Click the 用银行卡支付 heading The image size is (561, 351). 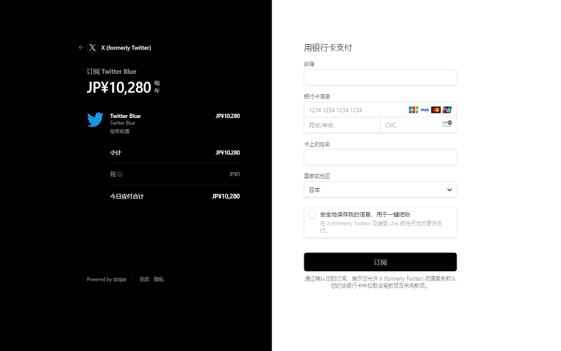coord(327,48)
